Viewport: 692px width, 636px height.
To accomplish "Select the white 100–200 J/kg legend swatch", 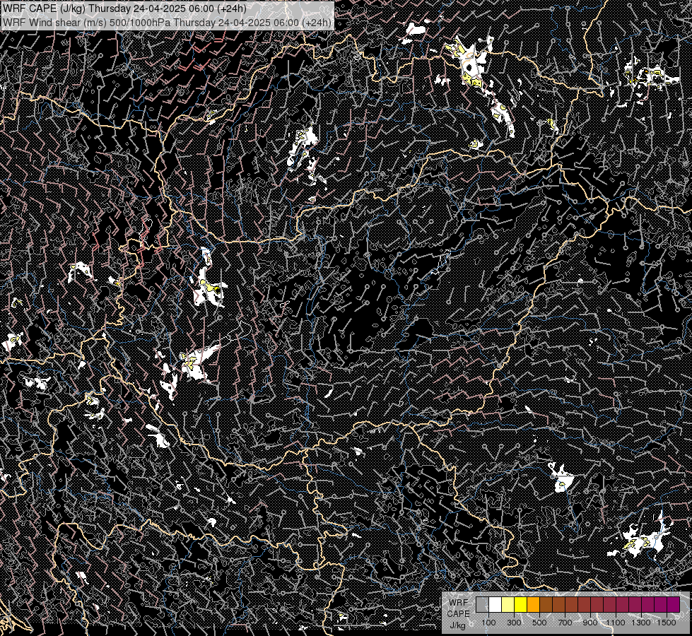I will (x=495, y=604).
